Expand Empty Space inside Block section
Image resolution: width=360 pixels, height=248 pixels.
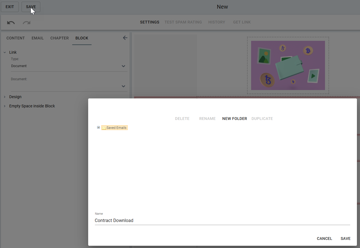point(5,106)
